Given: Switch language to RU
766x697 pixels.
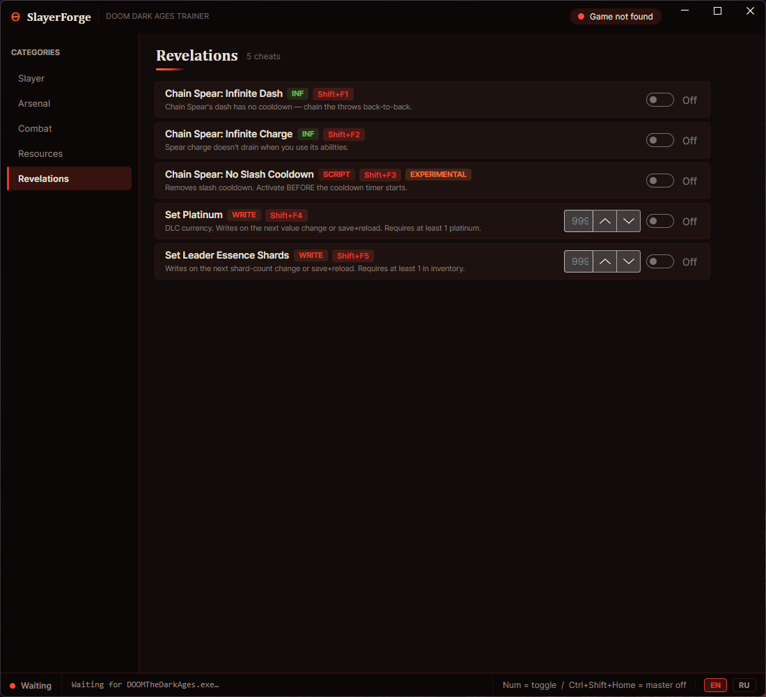Looking at the screenshot, I should point(744,685).
